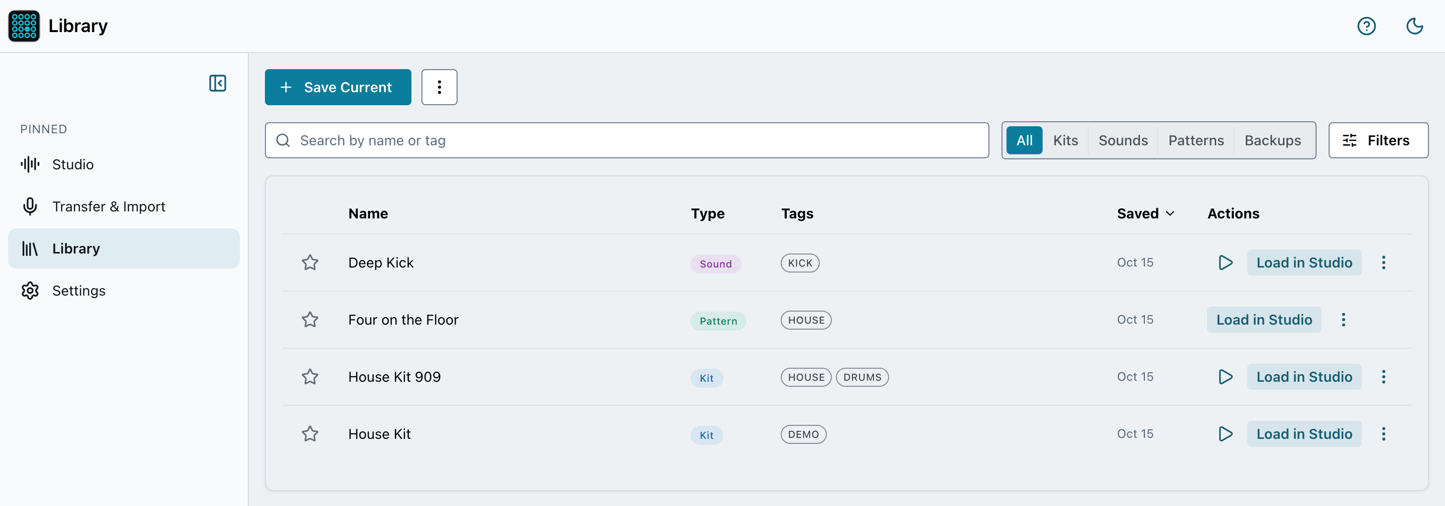The image size is (1445, 506).
Task: Star the House Kit 909 entry
Action: pos(310,377)
